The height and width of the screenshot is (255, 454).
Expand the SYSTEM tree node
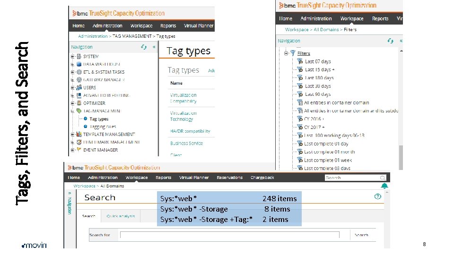73,56
